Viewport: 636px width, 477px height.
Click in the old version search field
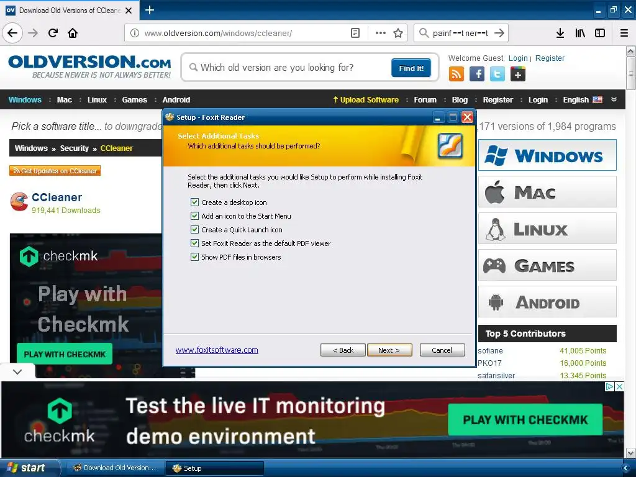(x=290, y=67)
